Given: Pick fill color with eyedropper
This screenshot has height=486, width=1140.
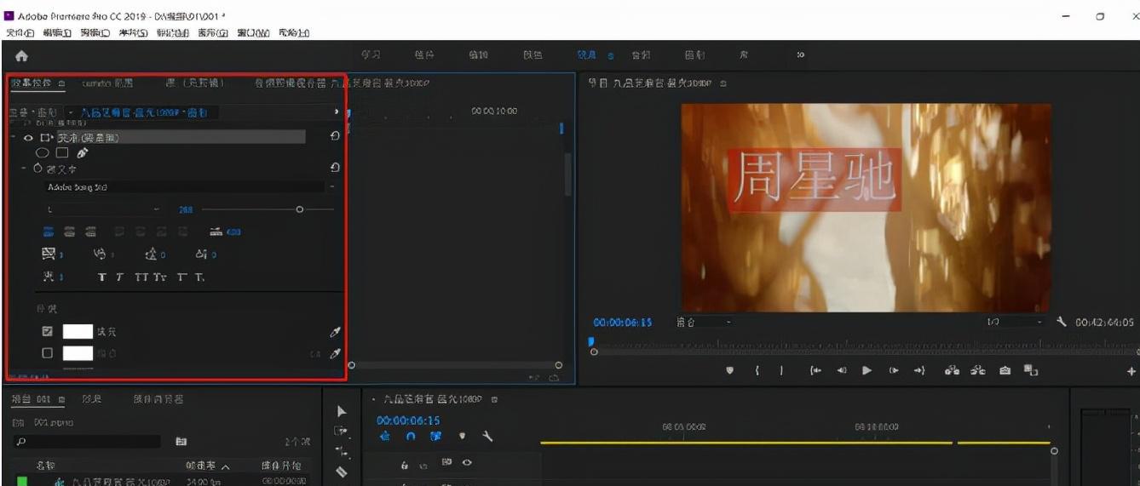Looking at the screenshot, I should [x=335, y=331].
